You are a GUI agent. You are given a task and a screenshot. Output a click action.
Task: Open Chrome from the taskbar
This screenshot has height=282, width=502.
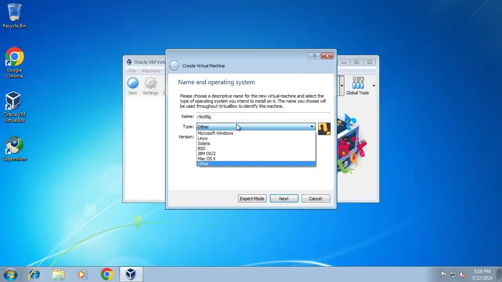[107, 275]
